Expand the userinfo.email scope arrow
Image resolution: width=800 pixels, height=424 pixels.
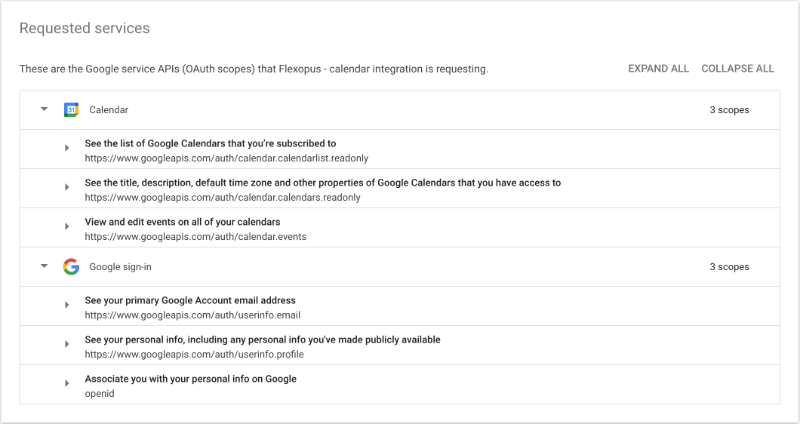(x=67, y=306)
